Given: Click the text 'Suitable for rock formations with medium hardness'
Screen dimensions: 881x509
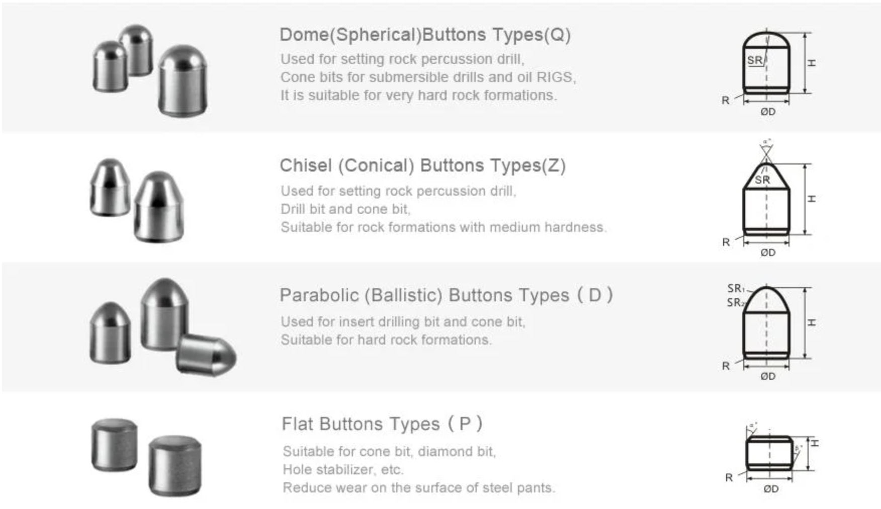Looking at the screenshot, I should point(443,227).
